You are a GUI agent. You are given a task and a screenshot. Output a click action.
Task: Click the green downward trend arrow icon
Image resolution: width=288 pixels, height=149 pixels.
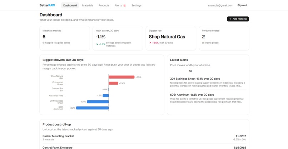point(97,44)
